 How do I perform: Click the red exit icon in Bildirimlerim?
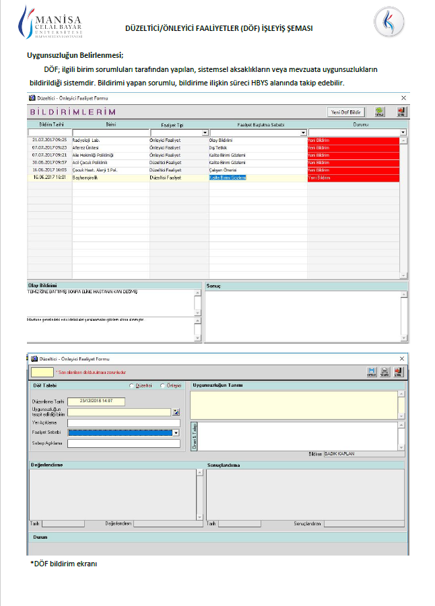coord(401,112)
